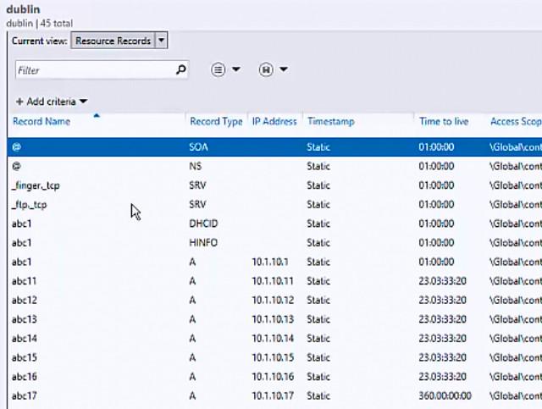Select the abc14 record row
This screenshot has width=542, height=409.
point(274,339)
